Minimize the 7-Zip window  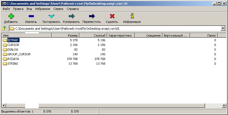pyautogui.click(x=214, y=4)
